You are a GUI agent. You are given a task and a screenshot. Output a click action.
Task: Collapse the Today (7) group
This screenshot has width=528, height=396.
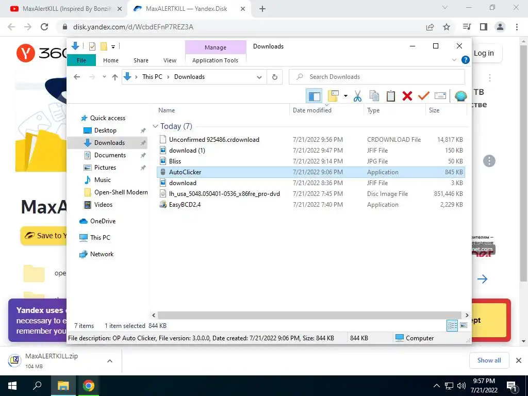155,126
